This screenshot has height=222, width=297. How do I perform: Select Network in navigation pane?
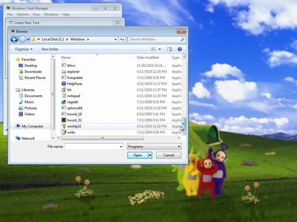(28, 138)
